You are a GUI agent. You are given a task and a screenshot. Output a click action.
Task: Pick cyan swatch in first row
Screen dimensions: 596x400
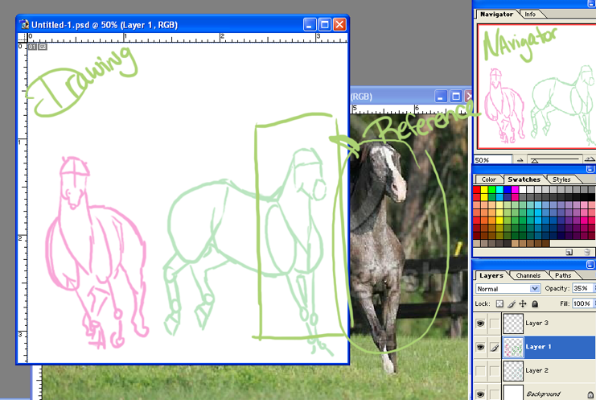[499, 189]
